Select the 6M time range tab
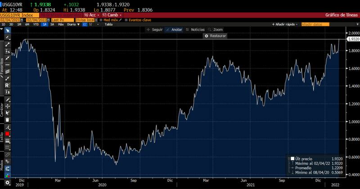360x189 pixels. 27,25
